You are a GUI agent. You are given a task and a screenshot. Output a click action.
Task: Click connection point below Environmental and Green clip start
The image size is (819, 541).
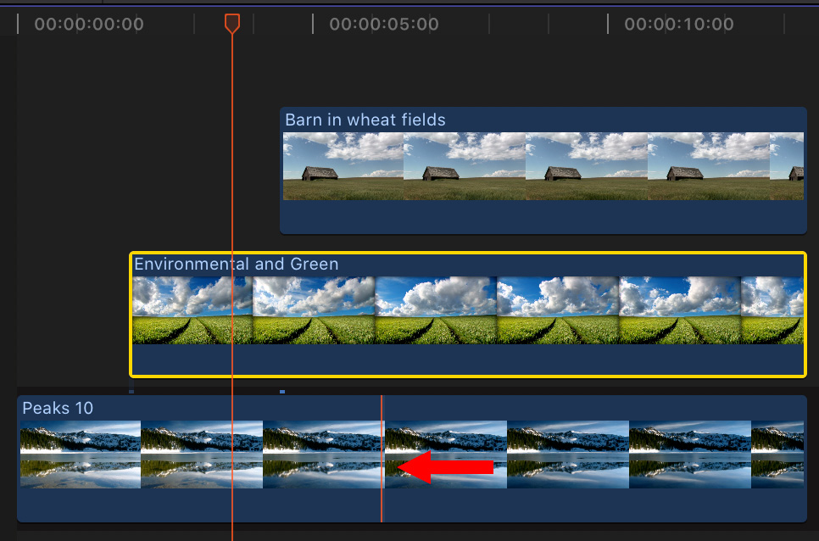tap(131, 391)
